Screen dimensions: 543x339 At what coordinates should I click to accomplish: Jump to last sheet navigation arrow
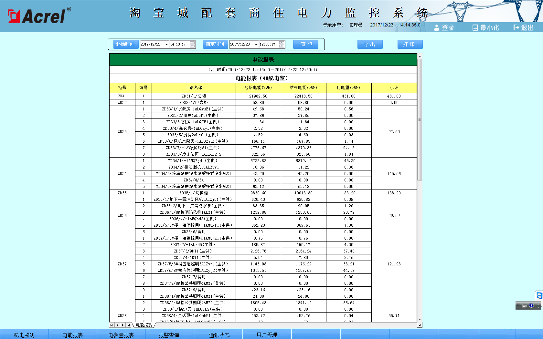click(129, 325)
